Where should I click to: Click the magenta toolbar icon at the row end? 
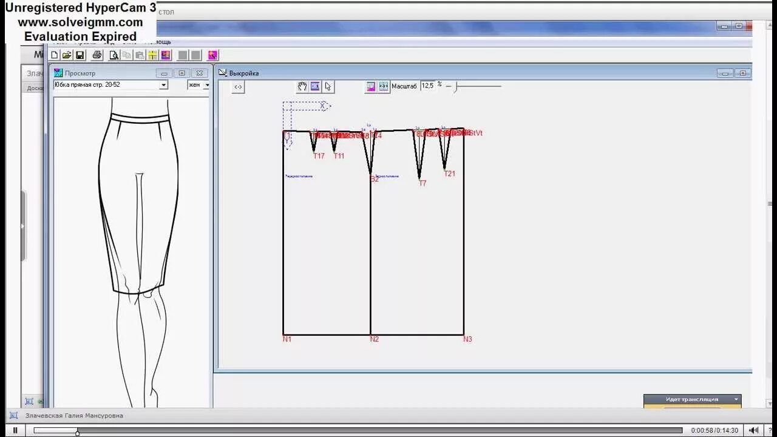pyautogui.click(x=212, y=55)
